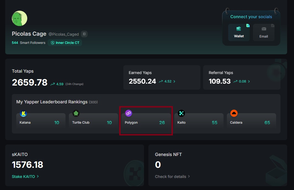Click the 4.59 24h change value
Image resolution: width=294 pixels, height=190 pixels.
[x=60, y=84]
